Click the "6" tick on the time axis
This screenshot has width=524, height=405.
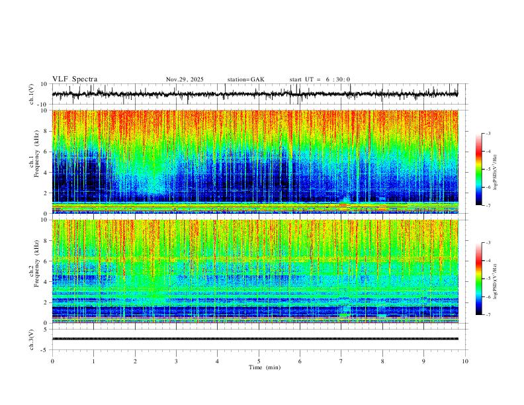coord(300,361)
